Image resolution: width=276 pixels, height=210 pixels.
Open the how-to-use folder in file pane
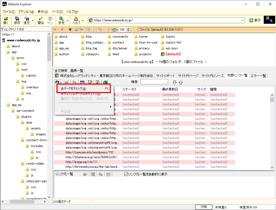click(146, 42)
